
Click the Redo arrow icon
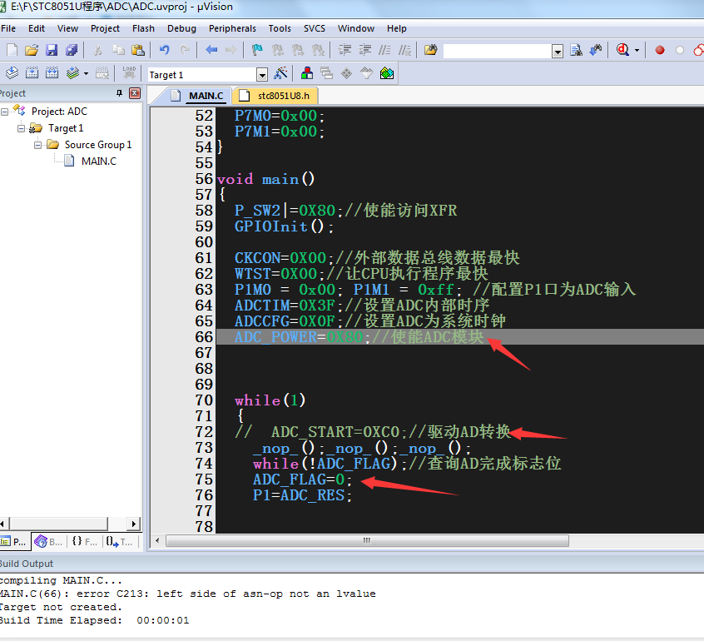click(x=185, y=50)
